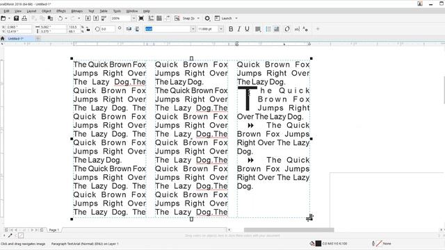445x250 pixels.
Task: Expand the zoom level dropdown
Action: coord(133,19)
